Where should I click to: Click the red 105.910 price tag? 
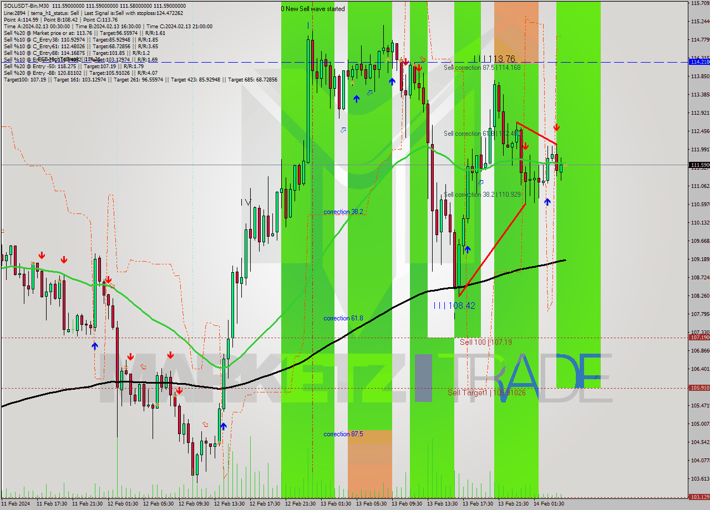(x=699, y=388)
